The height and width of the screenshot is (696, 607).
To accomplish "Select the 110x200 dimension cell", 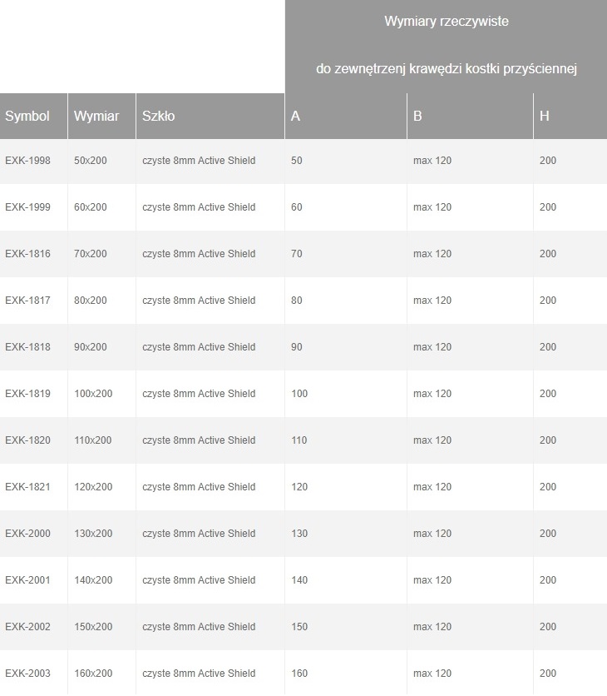I will (93, 440).
